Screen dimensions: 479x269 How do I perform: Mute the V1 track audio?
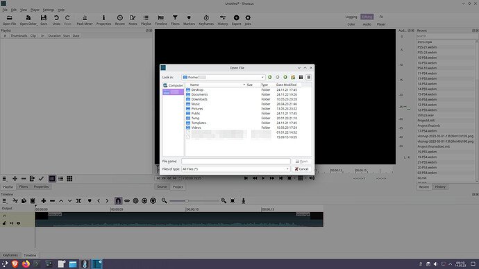tap(11, 223)
